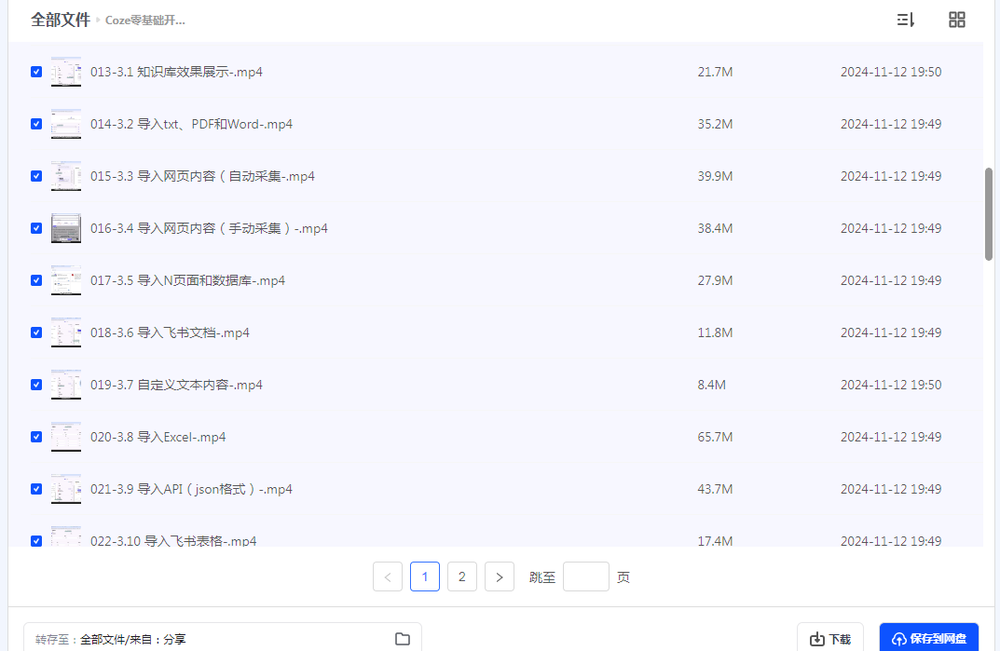The image size is (1000, 651).
Task: Switch to grid view layout
Action: pyautogui.click(x=956, y=20)
